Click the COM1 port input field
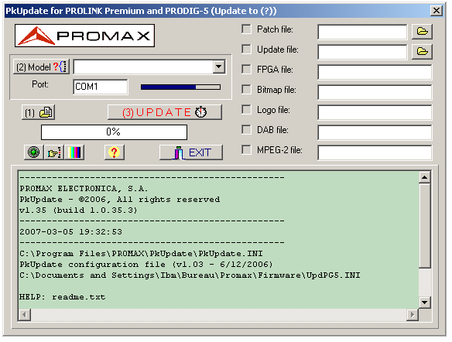 (101, 87)
